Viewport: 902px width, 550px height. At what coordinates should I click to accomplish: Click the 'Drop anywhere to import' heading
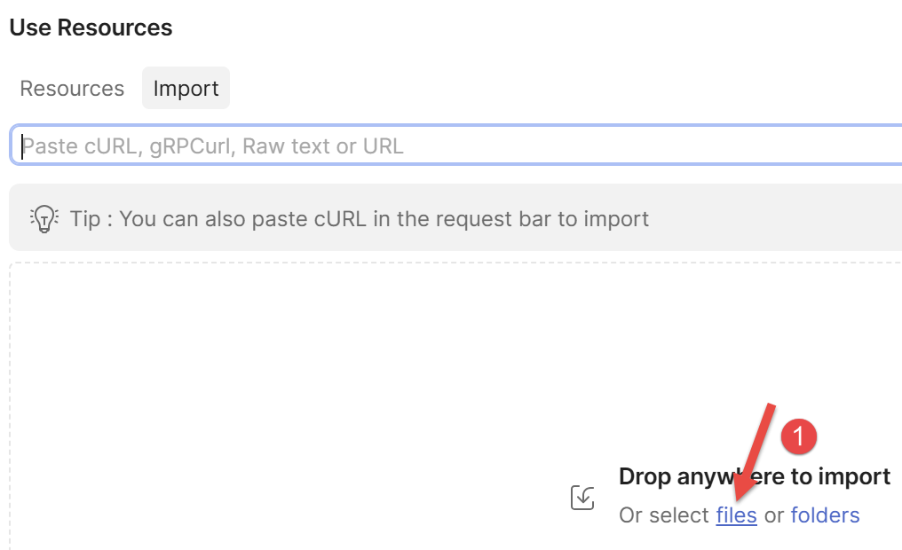754,476
